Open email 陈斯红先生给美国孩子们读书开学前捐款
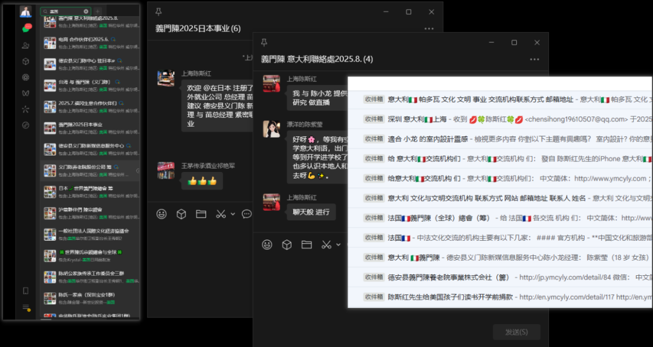 (x=450, y=297)
